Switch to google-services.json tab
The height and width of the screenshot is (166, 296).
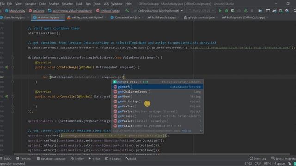201,18
